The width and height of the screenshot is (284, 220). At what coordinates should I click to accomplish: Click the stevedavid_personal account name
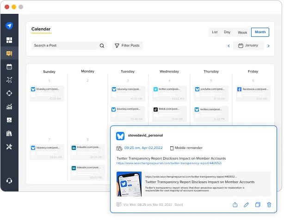pyautogui.click(x=145, y=136)
